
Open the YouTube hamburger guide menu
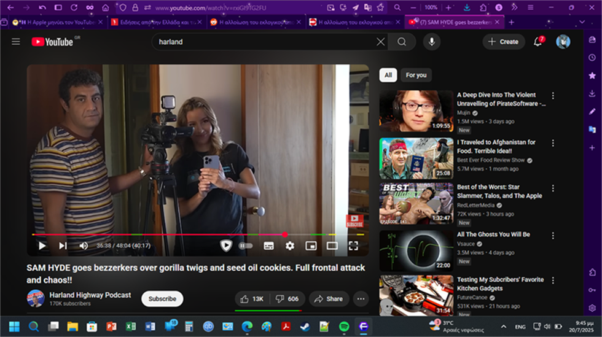(x=16, y=42)
